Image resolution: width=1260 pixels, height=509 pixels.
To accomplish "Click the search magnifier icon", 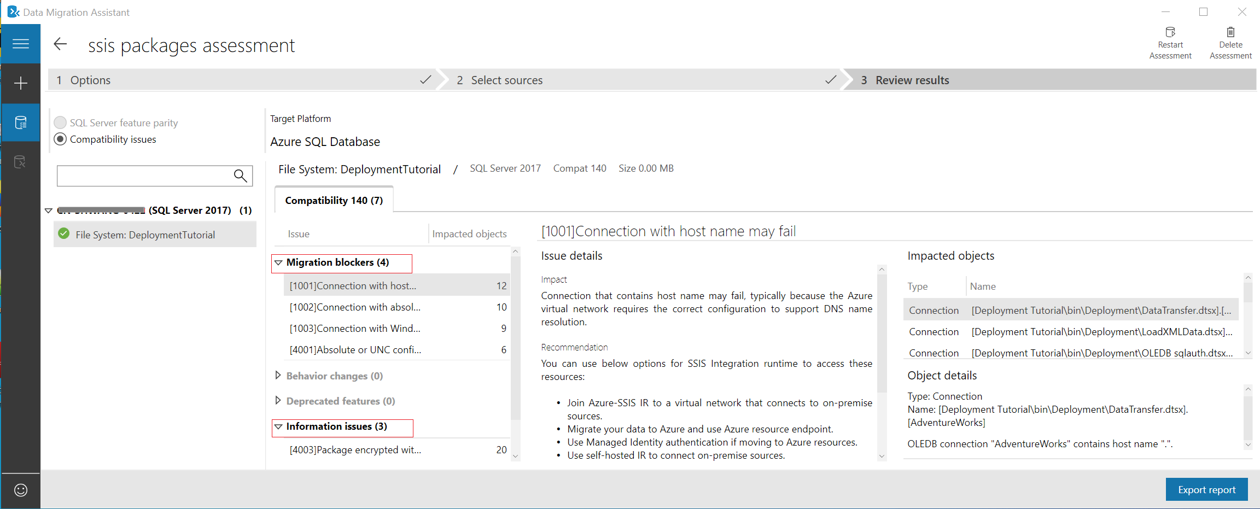I will [240, 175].
